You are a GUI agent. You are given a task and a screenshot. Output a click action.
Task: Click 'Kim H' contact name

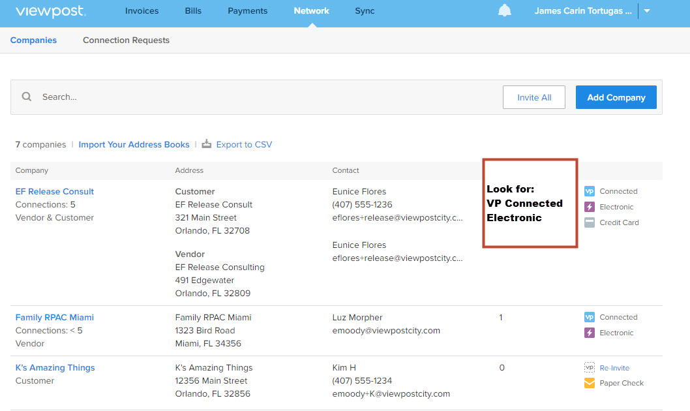tap(344, 367)
